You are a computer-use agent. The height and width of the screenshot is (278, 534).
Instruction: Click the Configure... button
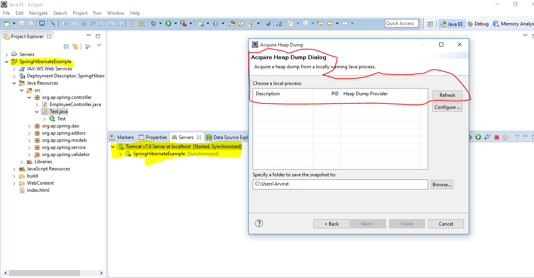point(447,107)
